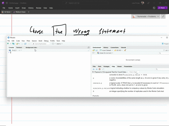
Task: Click the Save Workspace disk icon in Environment pane
Action: point(96,50)
